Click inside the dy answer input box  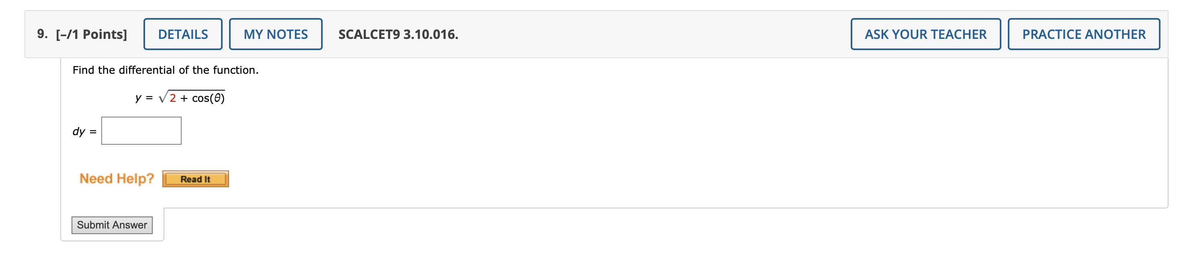click(x=141, y=131)
